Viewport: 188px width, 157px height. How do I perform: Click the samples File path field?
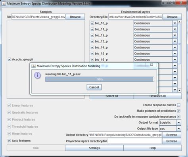[38, 17]
